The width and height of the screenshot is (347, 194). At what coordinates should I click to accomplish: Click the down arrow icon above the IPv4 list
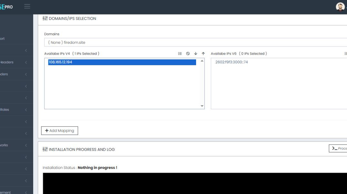click(195, 54)
